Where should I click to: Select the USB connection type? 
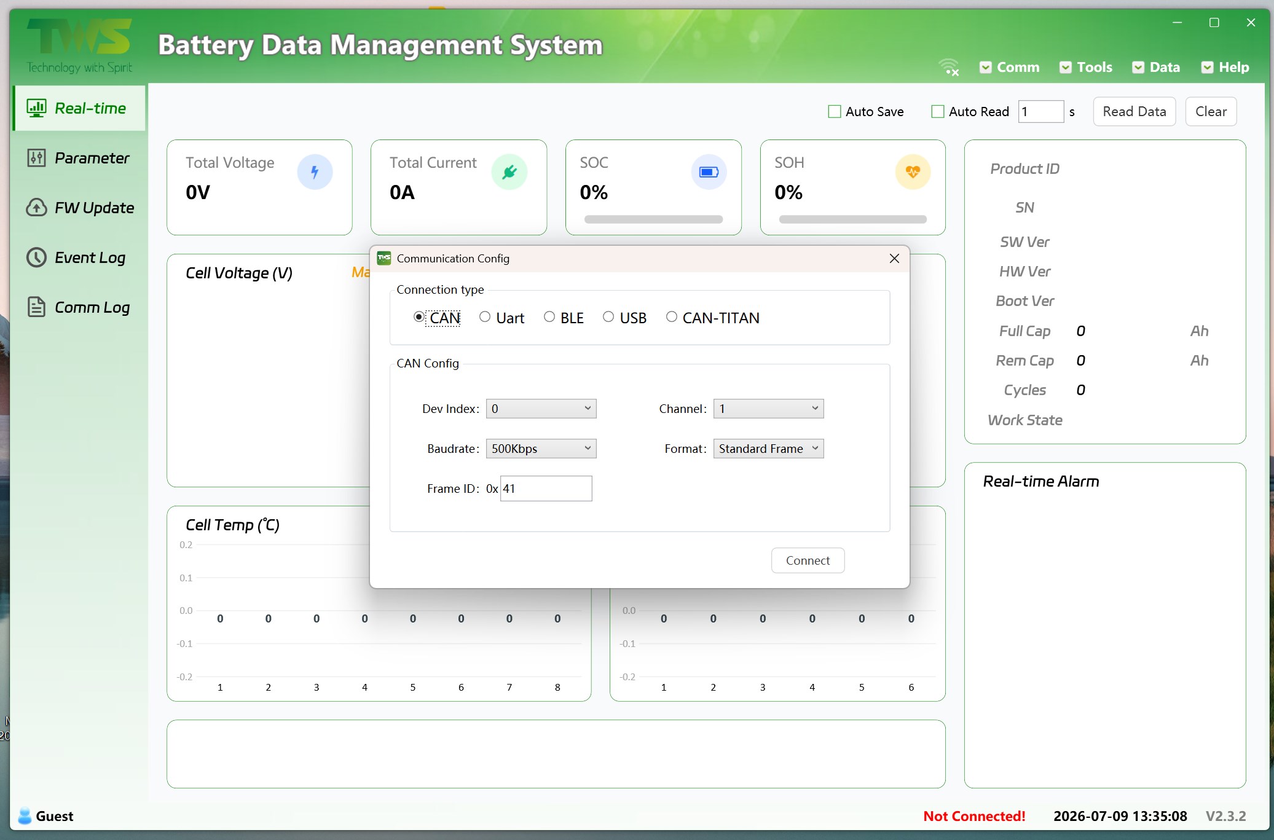click(x=624, y=318)
